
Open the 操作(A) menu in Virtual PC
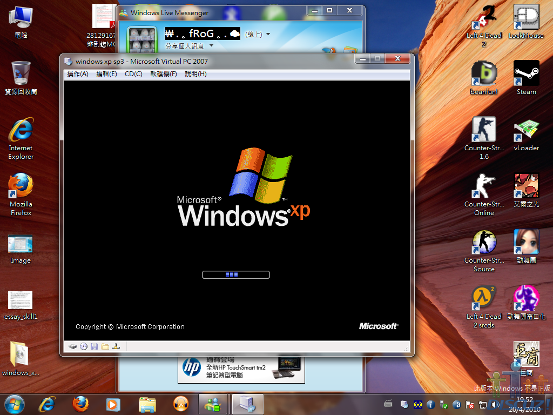78,74
